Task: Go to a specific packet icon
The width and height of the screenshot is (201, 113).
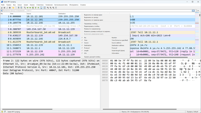Action: tap(33, 8)
